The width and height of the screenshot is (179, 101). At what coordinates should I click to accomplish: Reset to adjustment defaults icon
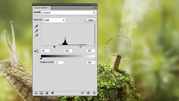point(88,93)
